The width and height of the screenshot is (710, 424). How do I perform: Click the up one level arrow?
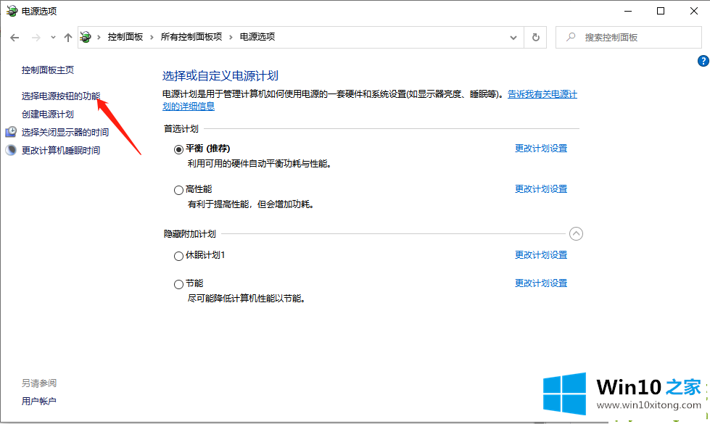click(x=67, y=37)
